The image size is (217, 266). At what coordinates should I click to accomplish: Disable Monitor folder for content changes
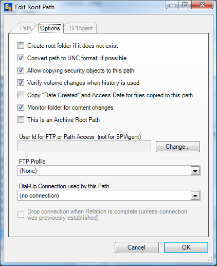(x=21, y=108)
